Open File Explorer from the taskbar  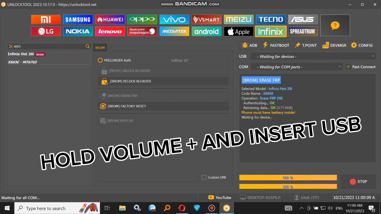[x=122, y=208]
